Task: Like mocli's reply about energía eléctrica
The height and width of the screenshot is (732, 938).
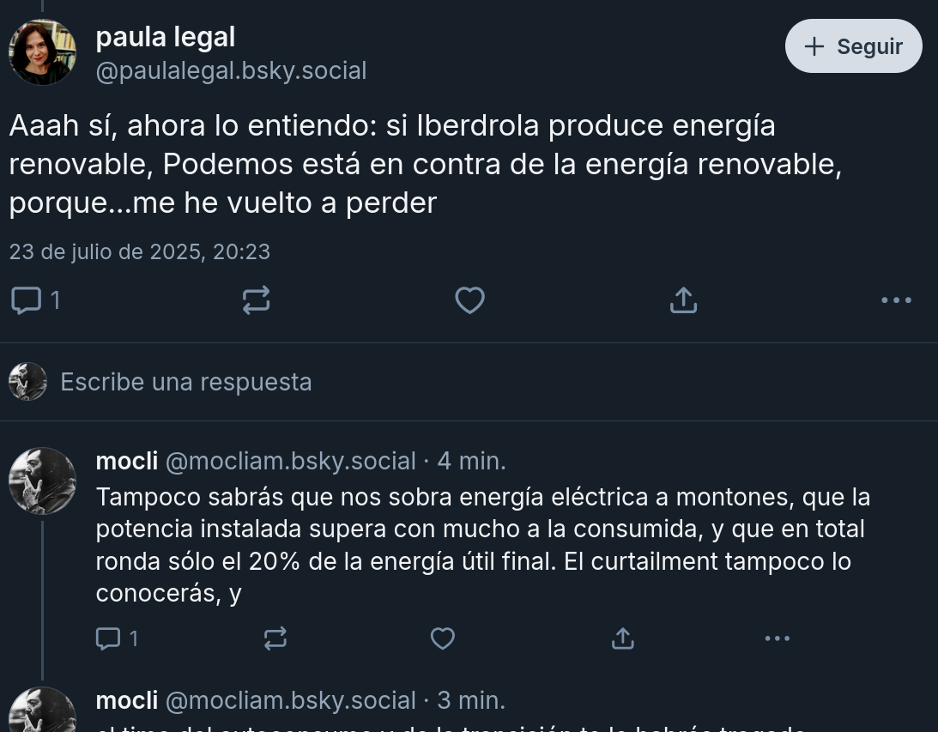Action: click(x=442, y=638)
